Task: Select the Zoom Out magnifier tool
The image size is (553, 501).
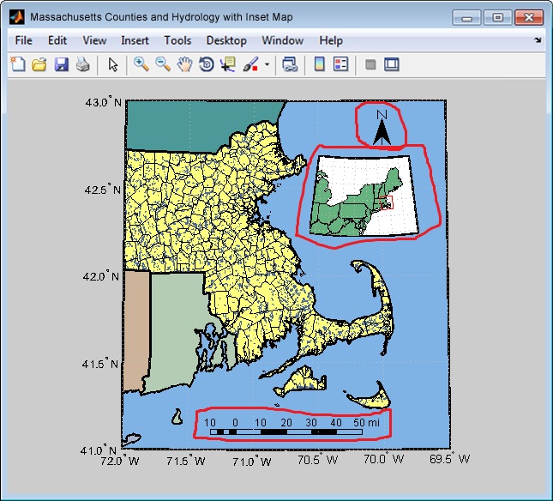Action: [x=162, y=64]
